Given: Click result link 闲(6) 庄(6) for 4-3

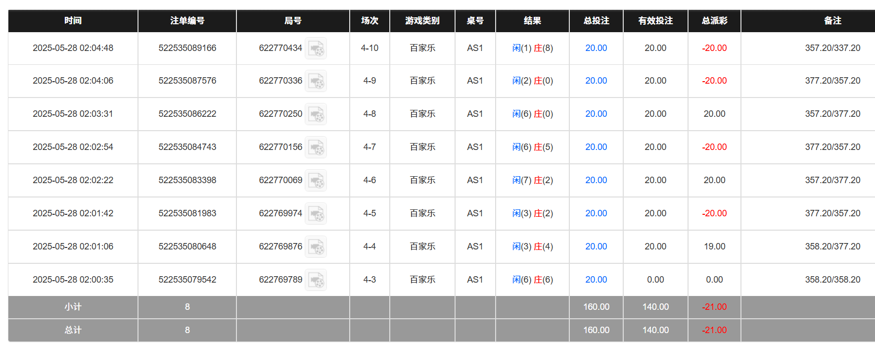Looking at the screenshot, I should click(532, 280).
